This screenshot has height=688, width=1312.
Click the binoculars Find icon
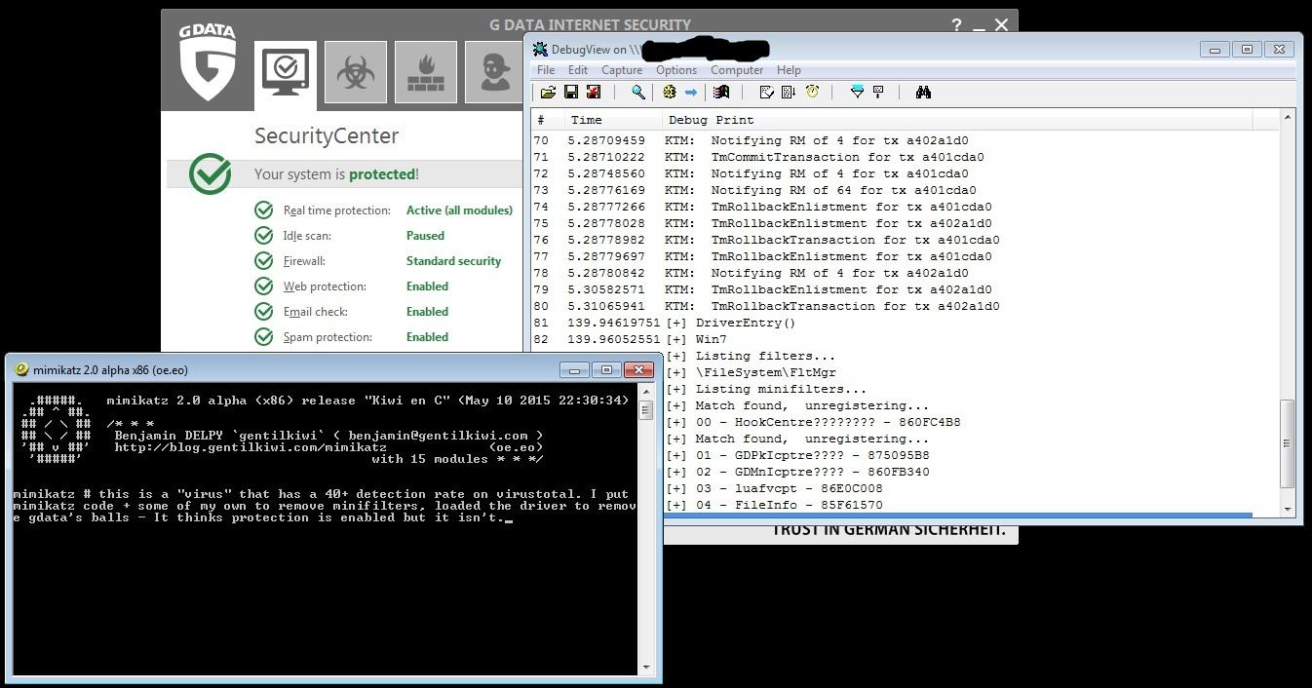point(923,92)
